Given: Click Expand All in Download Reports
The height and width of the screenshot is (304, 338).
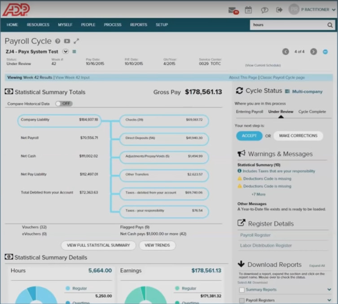Looking at the screenshot, I should (317, 266).
